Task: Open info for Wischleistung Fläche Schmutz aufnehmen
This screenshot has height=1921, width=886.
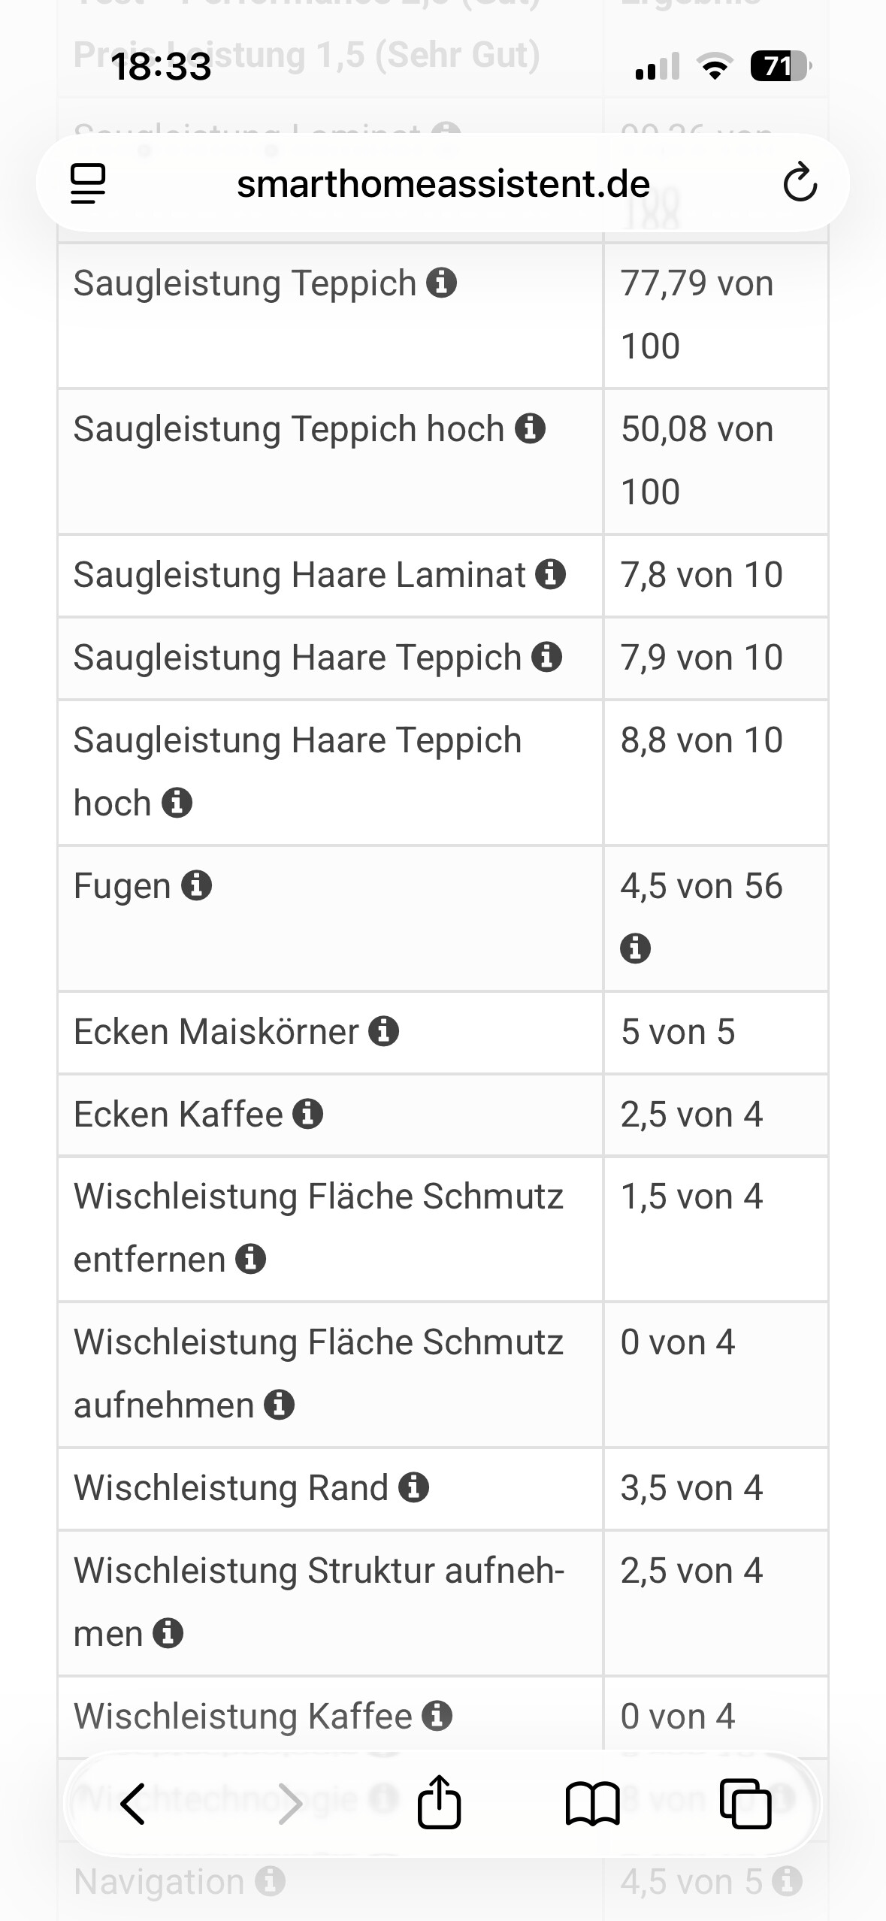Action: (280, 1405)
